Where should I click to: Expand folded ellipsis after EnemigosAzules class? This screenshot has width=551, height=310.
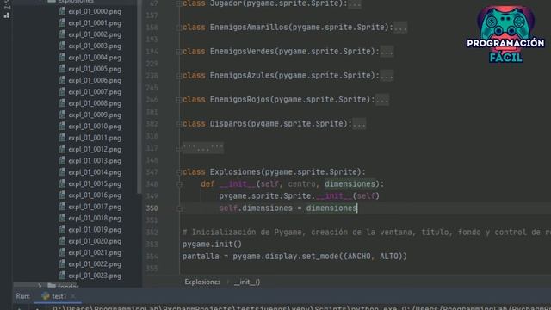[x=387, y=76]
